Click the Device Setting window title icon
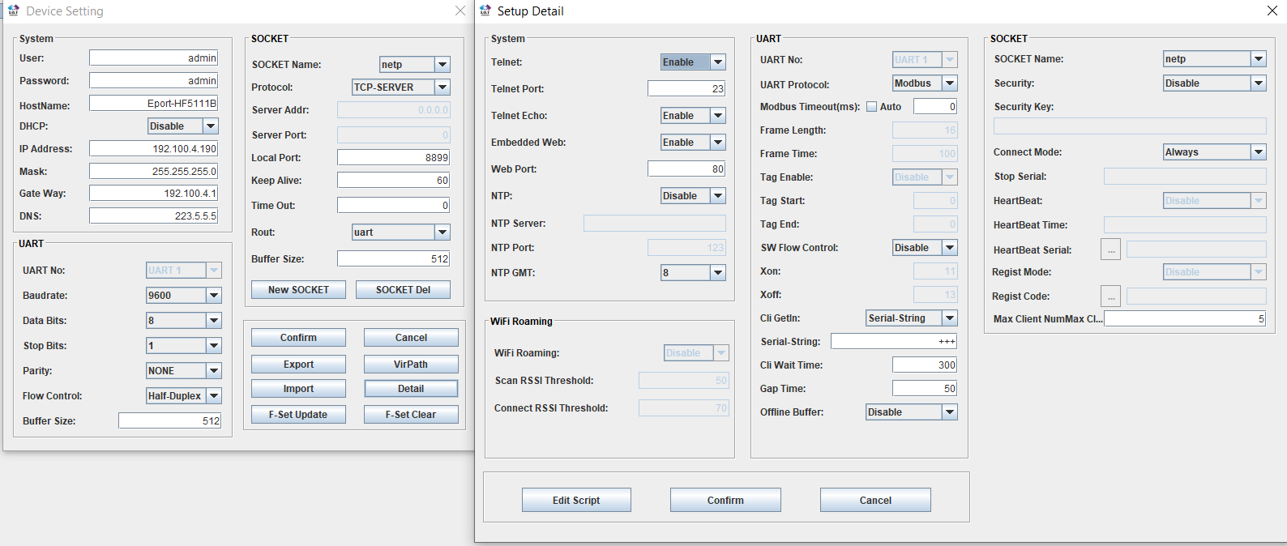This screenshot has width=1287, height=546. point(13,11)
